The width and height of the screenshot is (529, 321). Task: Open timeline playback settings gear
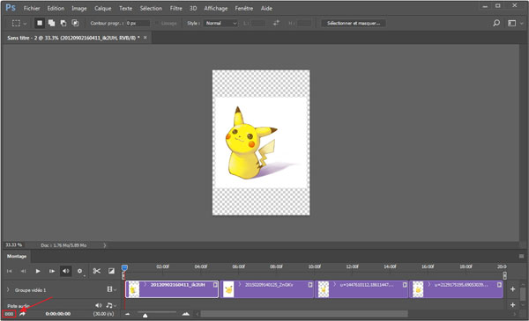click(79, 271)
